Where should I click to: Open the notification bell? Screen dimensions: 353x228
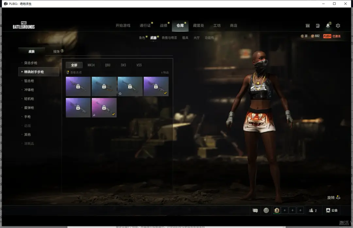click(x=328, y=26)
